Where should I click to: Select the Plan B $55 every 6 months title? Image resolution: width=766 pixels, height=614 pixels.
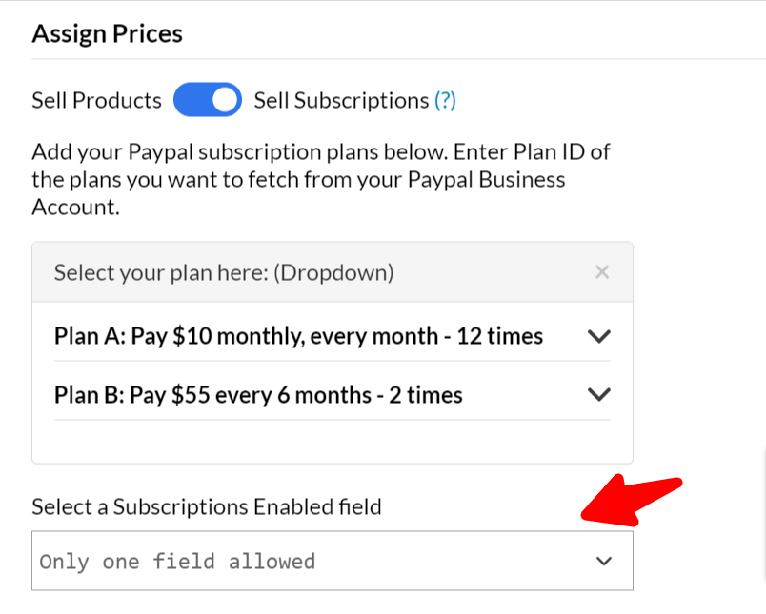(x=258, y=395)
